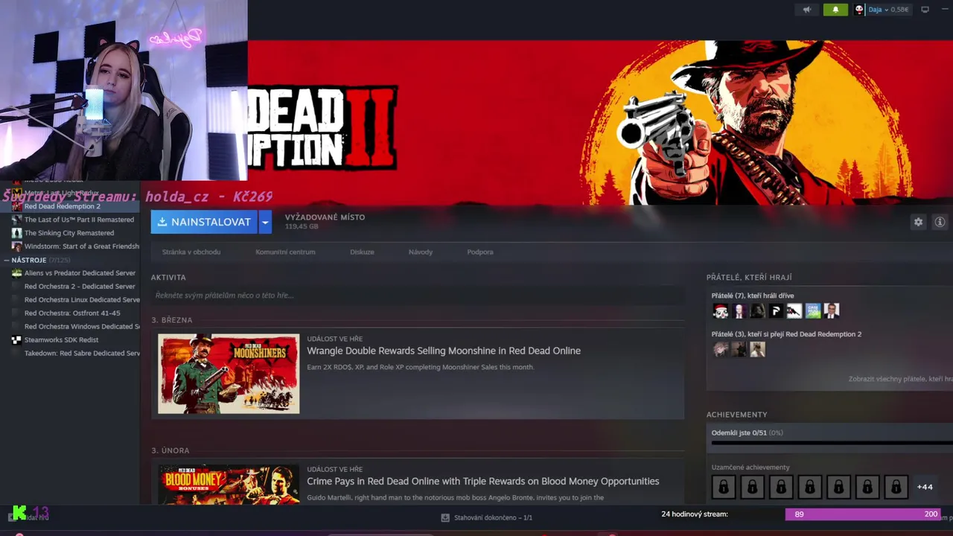953x536 pixels.
Task: Click the Stahování dokončeno downloads status
Action: coord(493,517)
